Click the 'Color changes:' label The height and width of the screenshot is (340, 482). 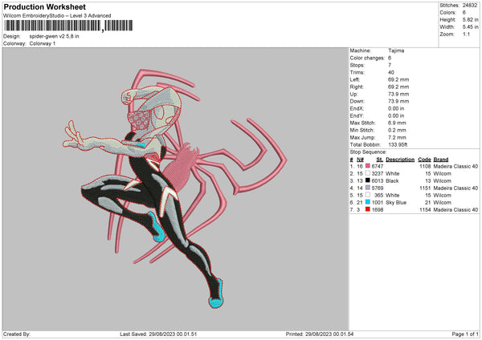tap(367, 58)
